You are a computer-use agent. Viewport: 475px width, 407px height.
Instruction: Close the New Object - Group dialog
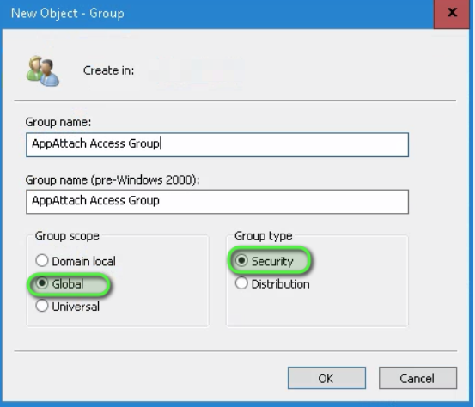[452, 13]
